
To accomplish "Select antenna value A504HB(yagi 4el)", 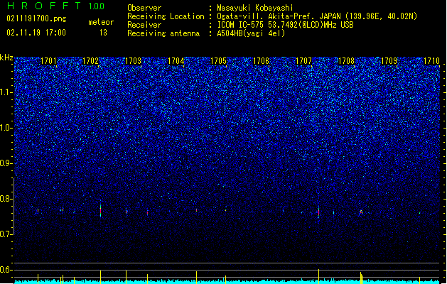I will [251, 33].
